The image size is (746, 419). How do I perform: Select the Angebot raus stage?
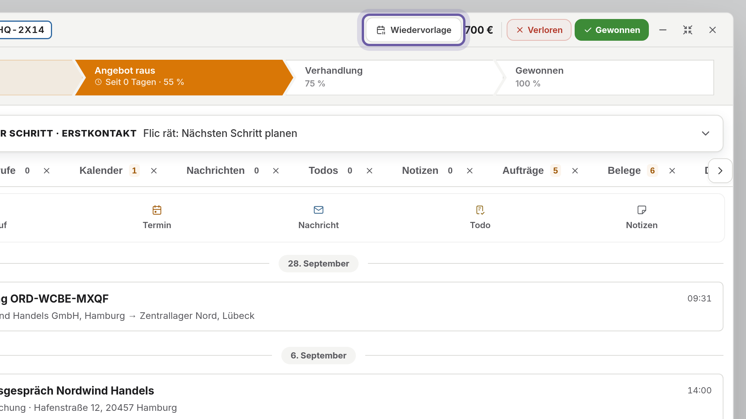pos(183,78)
